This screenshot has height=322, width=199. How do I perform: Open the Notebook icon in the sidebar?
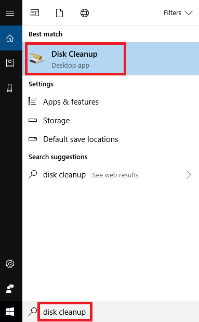click(10, 63)
